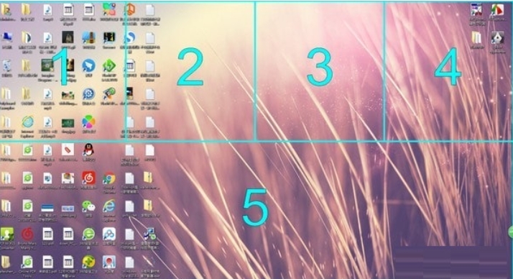The width and height of the screenshot is (513, 279).
Task: Select the Bruno Mars music file
Action: pyautogui.click(x=27, y=238)
